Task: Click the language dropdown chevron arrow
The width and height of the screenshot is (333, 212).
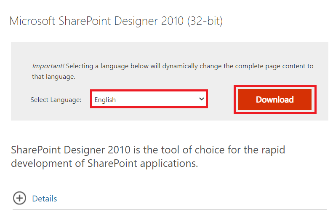Action: (x=201, y=99)
